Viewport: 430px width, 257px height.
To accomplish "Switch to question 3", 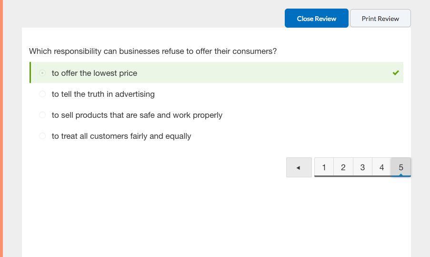I will (362, 167).
